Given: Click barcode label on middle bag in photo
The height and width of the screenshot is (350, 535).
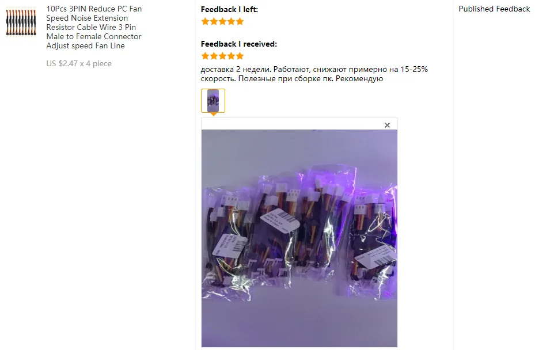Looking at the screenshot, I should (280, 220).
